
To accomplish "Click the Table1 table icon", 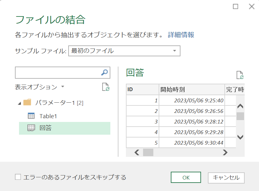I will (x=31, y=116).
